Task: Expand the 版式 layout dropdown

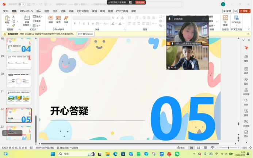Action: 38,16
